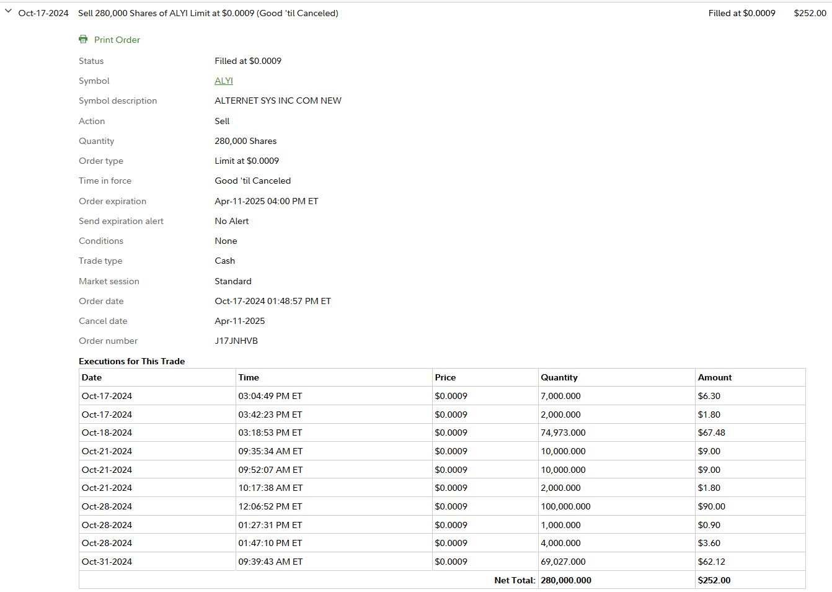Click the order summary 'Sell 280,000 Shares' title
Viewport: 832px width, 592px height.
coord(208,13)
